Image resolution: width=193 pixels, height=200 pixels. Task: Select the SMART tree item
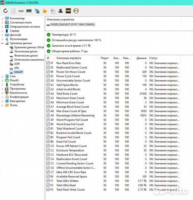click(19, 72)
